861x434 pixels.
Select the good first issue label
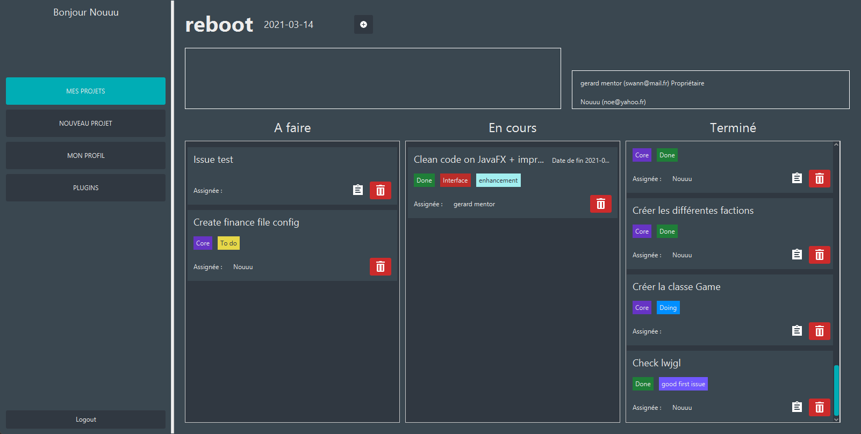coord(683,384)
